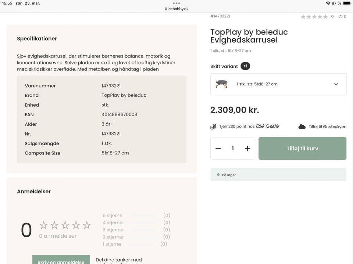Click the cloud Ønskeskyen icon
This screenshot has width=353, height=264.
[x=302, y=126]
